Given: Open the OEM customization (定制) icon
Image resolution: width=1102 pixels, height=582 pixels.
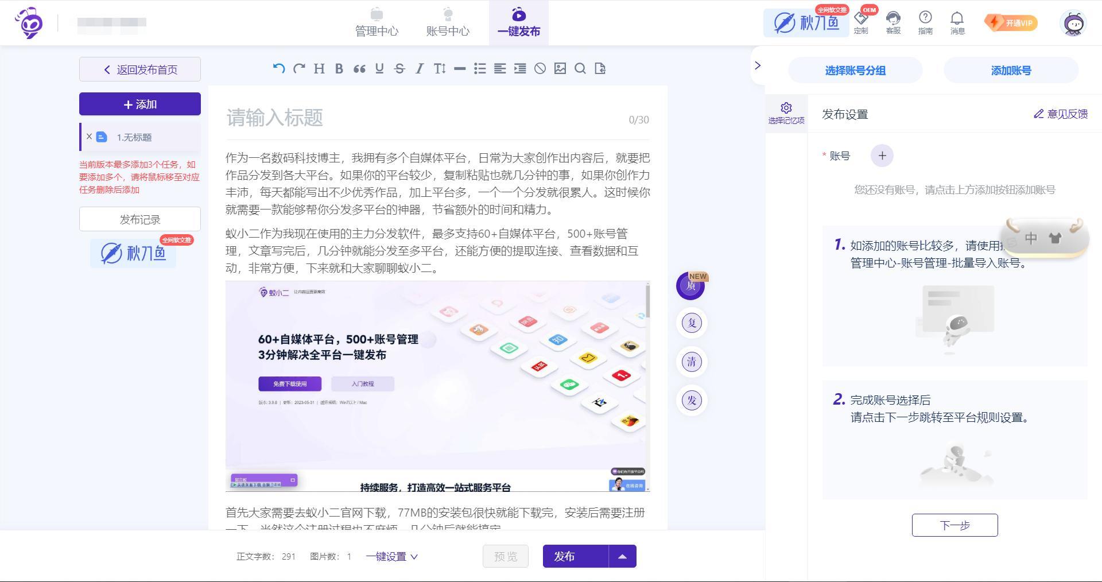Looking at the screenshot, I should [861, 23].
